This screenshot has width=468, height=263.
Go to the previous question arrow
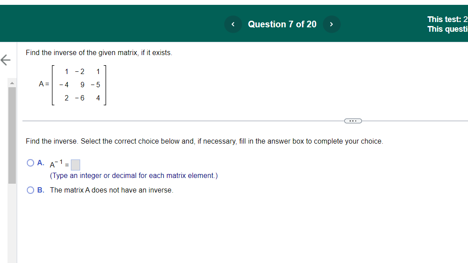coord(233,24)
